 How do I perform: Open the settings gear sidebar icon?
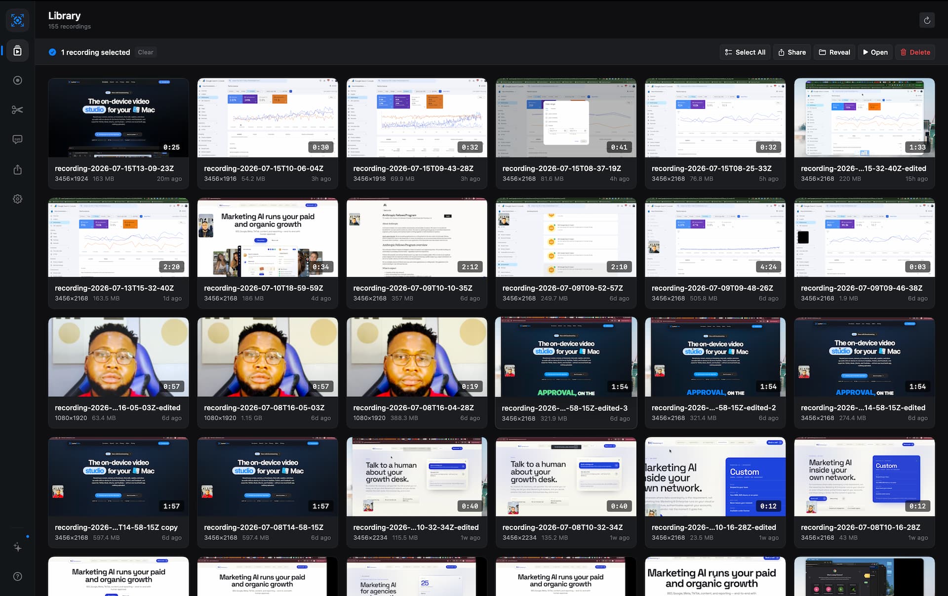(x=17, y=199)
